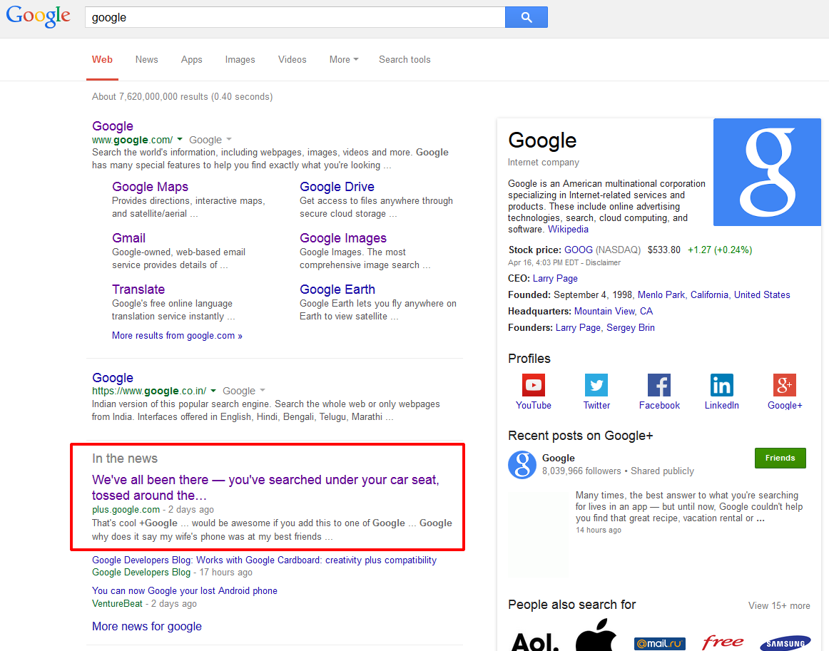Click the Google+ post avatar icon
The width and height of the screenshot is (829, 651).
(522, 464)
